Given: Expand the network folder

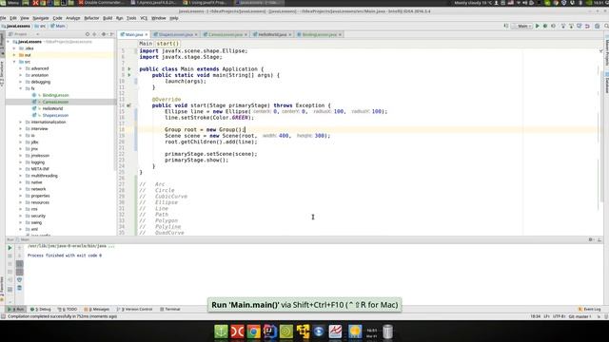Looking at the screenshot, I should click(x=21, y=189).
